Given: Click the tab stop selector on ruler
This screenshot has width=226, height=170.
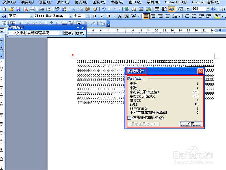Looking at the screenshot, I should pos(2,31).
